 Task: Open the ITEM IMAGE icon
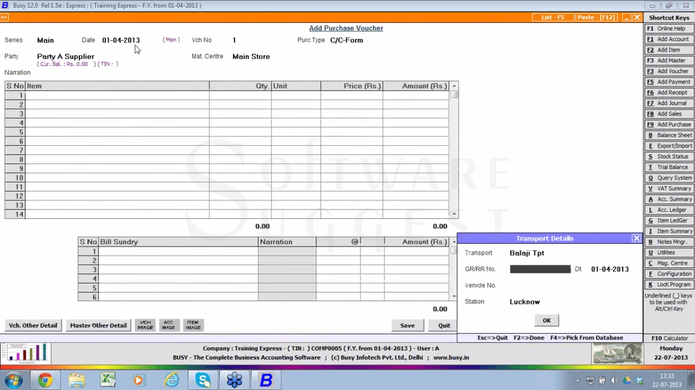click(x=193, y=325)
